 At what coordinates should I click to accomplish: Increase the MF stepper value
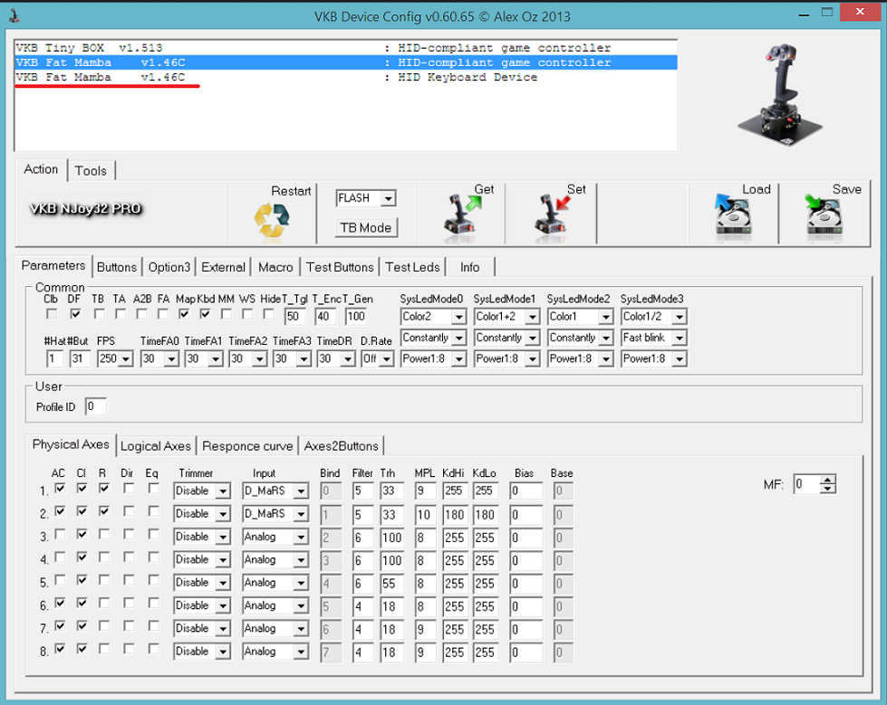click(828, 481)
